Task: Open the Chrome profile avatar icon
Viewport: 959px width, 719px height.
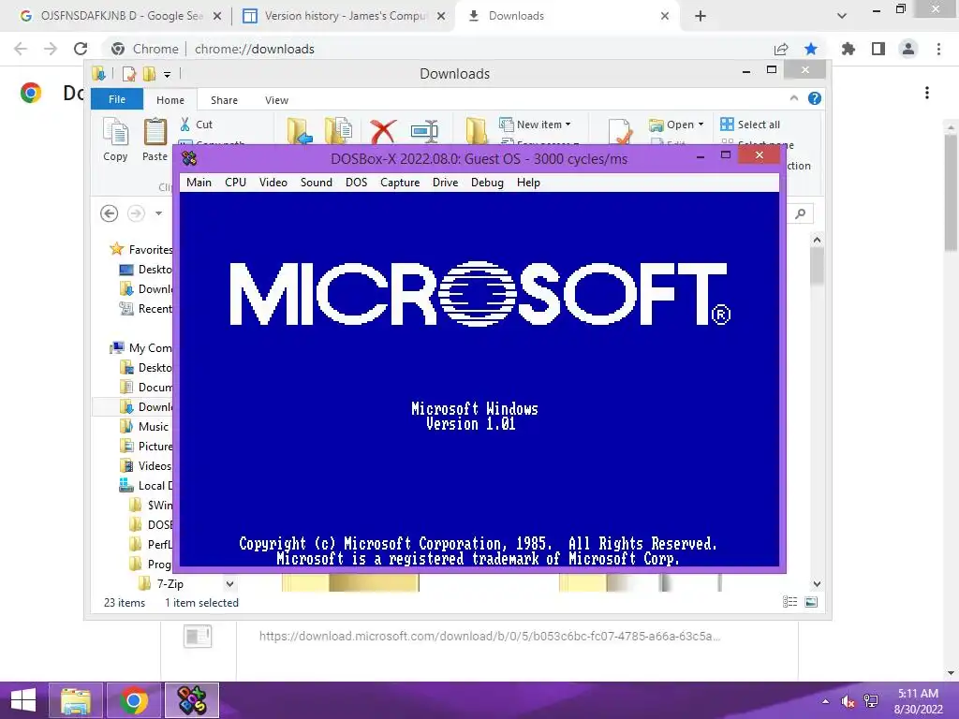Action: point(908,49)
